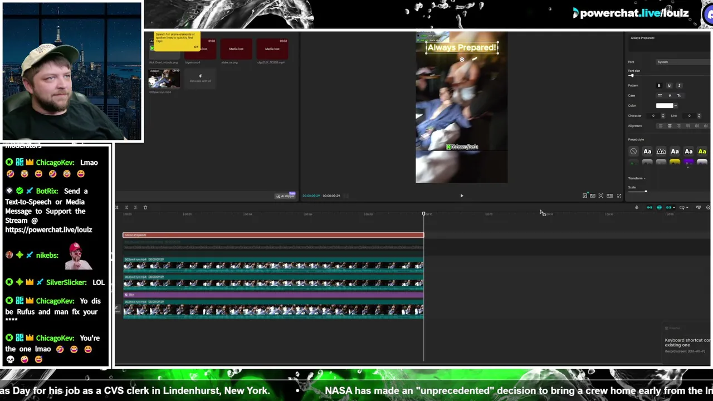
Task: Open the AI clipper tool
Action: click(x=285, y=195)
